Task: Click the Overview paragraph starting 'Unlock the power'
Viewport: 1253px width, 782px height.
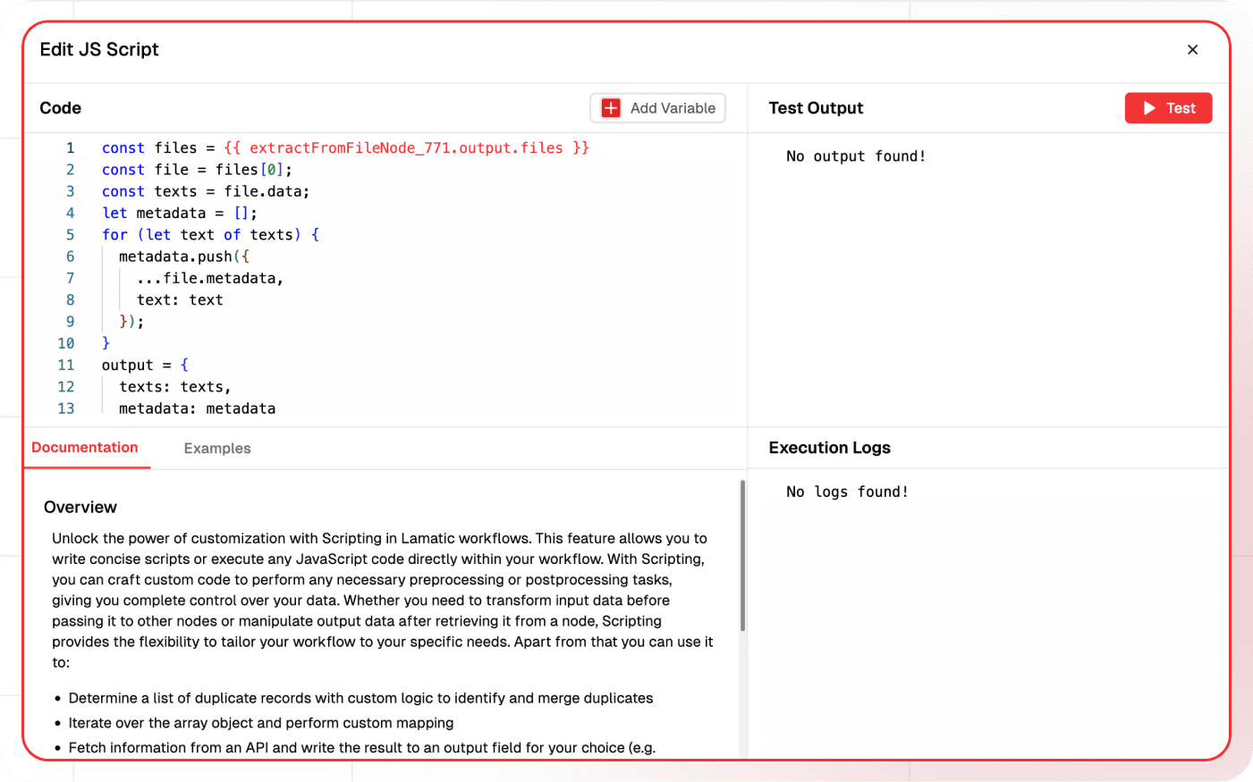Action: coord(383,601)
